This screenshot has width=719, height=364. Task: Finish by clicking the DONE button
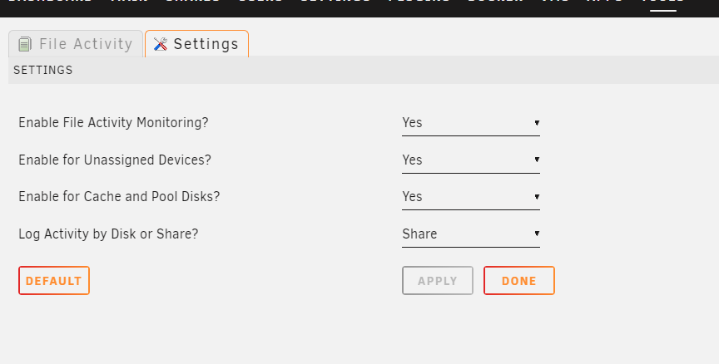(519, 281)
